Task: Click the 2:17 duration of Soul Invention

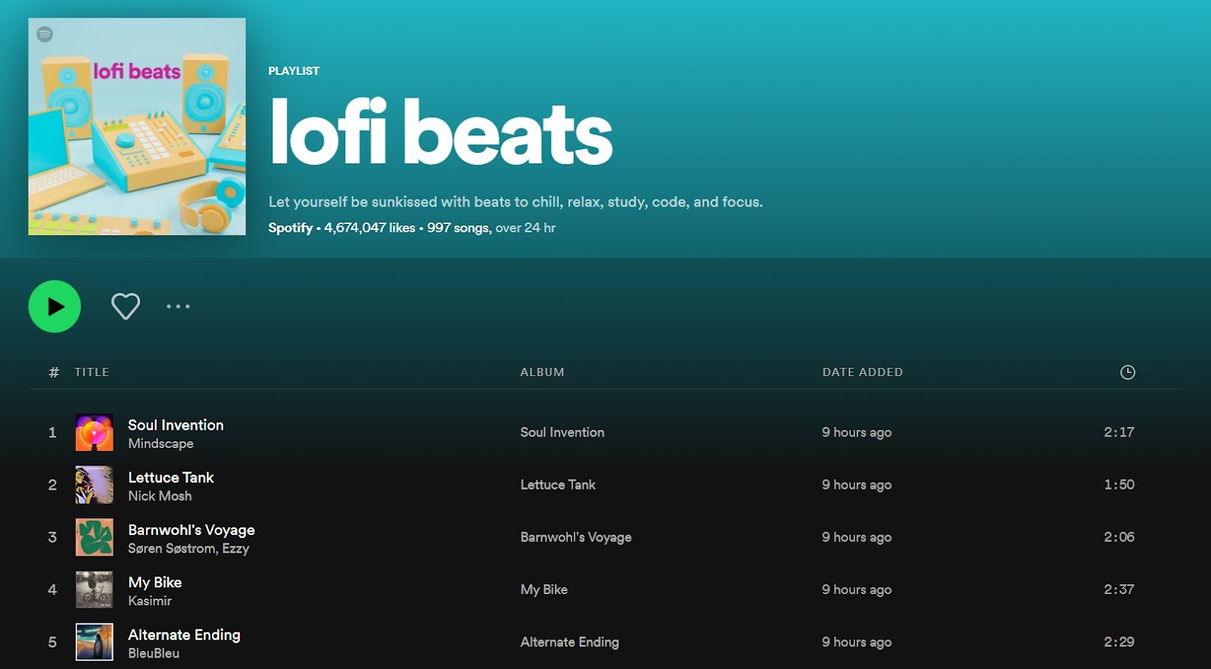Action: point(1119,432)
